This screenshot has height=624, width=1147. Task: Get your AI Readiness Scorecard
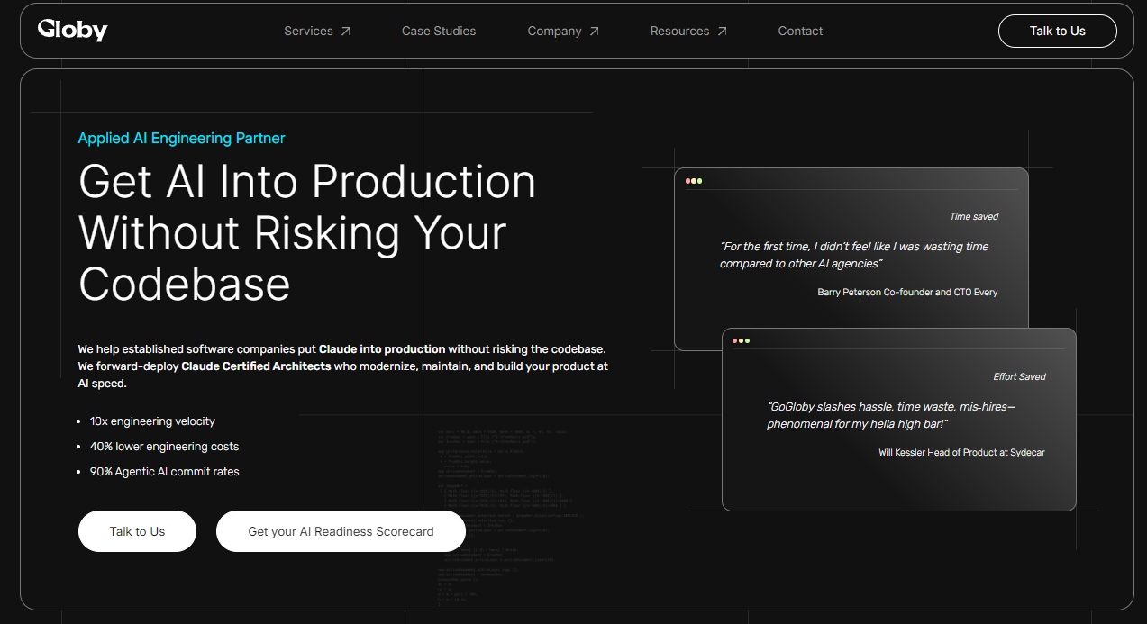(341, 531)
